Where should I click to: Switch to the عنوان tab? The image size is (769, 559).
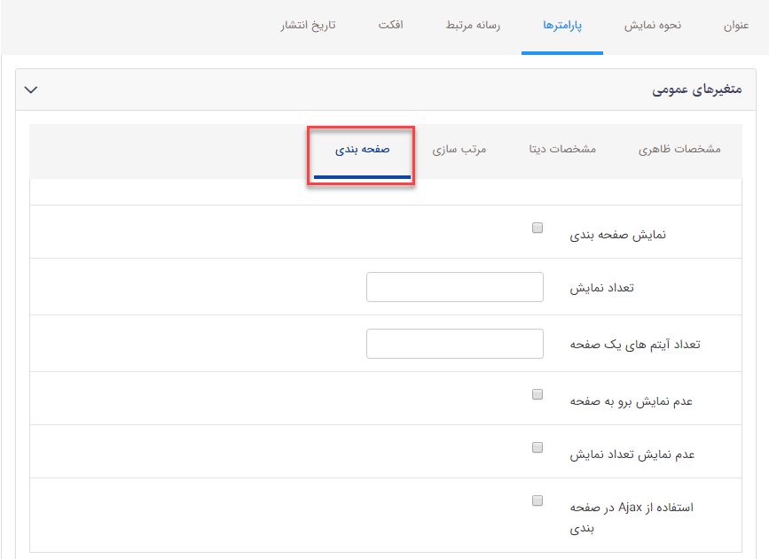(x=735, y=26)
